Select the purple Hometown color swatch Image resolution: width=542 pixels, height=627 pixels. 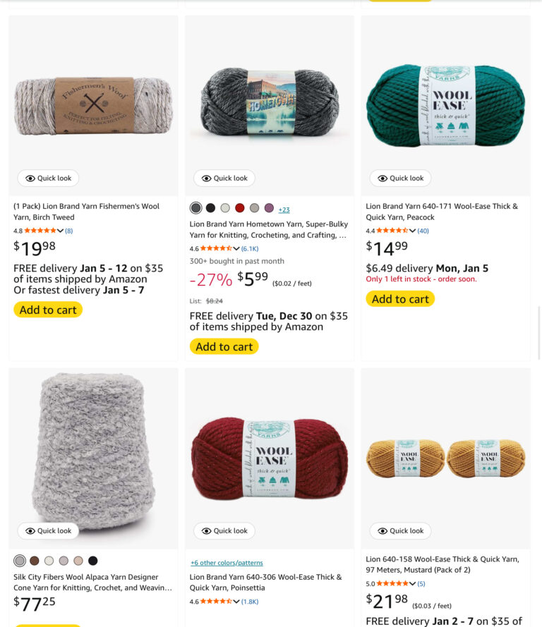pyautogui.click(x=270, y=208)
